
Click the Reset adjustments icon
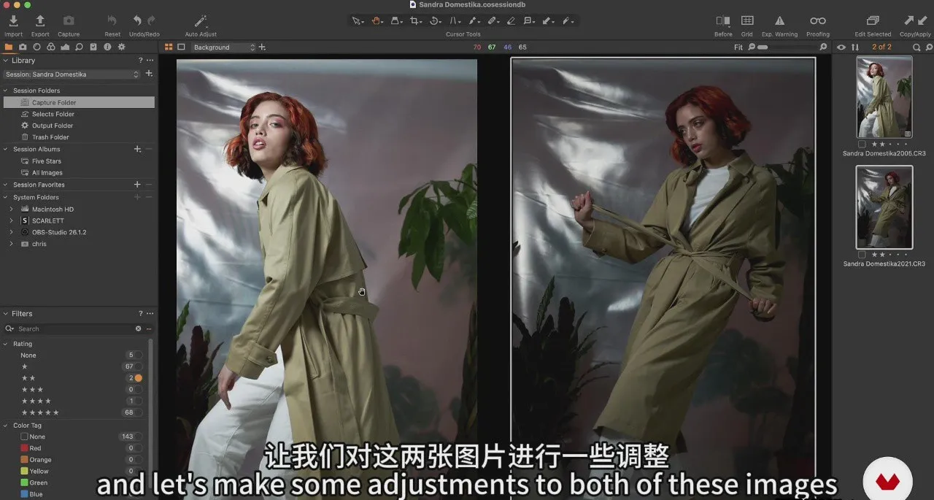click(112, 21)
